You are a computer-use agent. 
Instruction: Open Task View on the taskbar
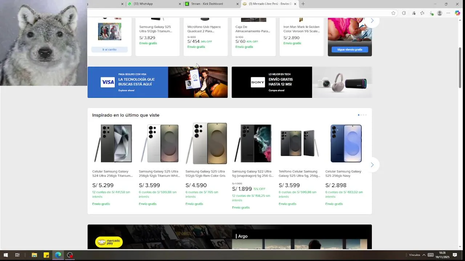tap(17, 255)
